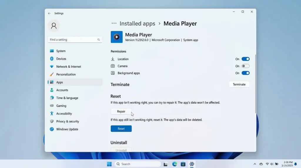
Task: Show hidden icons chevron in system tray
Action: coord(255,164)
